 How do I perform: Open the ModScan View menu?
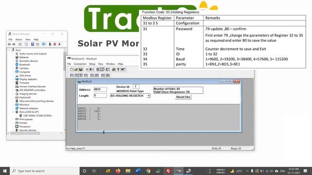point(101,64)
